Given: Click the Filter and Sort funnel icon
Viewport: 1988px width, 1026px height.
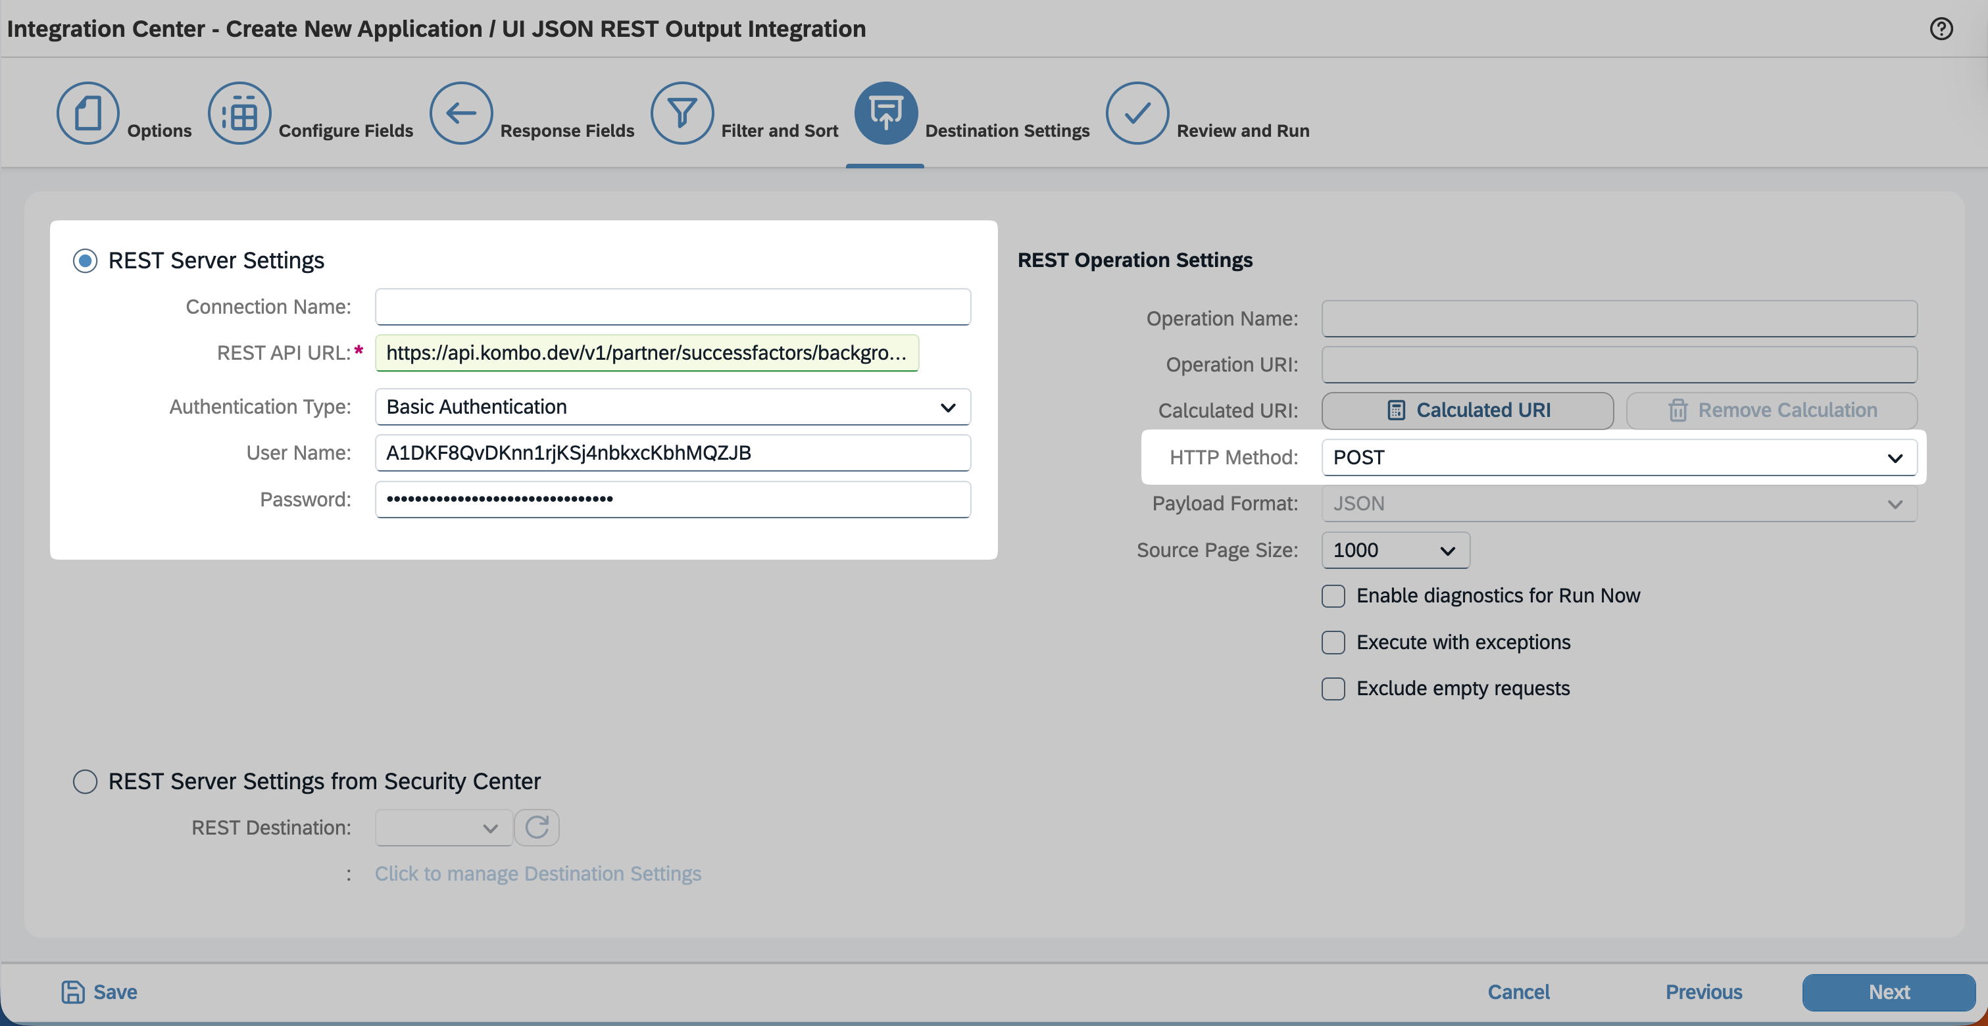Looking at the screenshot, I should coord(682,112).
